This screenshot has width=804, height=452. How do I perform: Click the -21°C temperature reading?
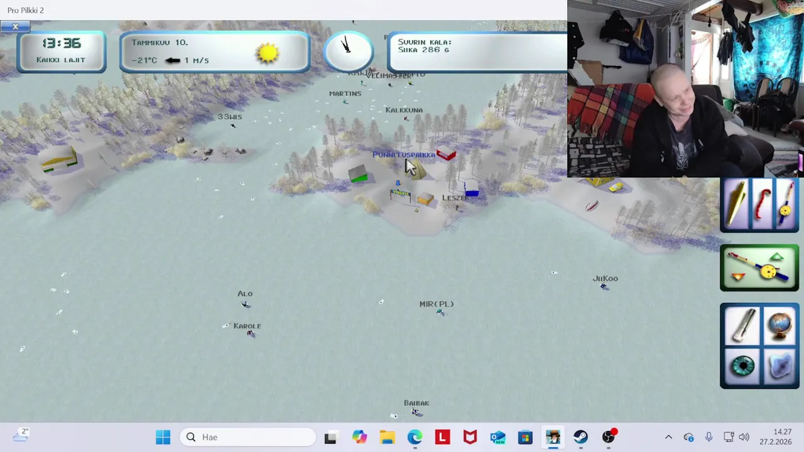click(145, 60)
